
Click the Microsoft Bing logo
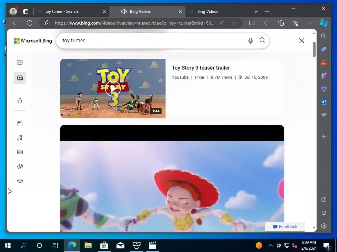[x=33, y=41]
